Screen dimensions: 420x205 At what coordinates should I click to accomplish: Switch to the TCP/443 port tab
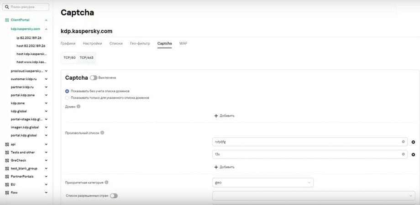(87, 58)
